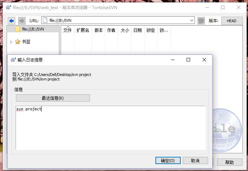Screen dimensions: 248x171
Task: Click the 最近信息(R) recent messages button
Action: pos(53,98)
